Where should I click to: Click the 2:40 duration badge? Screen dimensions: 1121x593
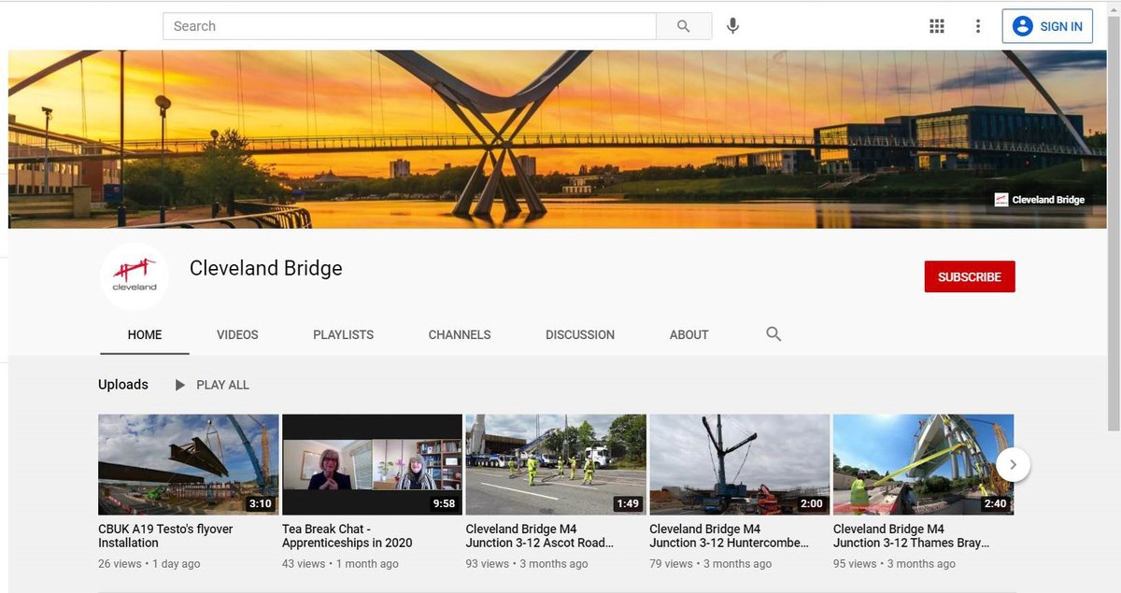[996, 503]
